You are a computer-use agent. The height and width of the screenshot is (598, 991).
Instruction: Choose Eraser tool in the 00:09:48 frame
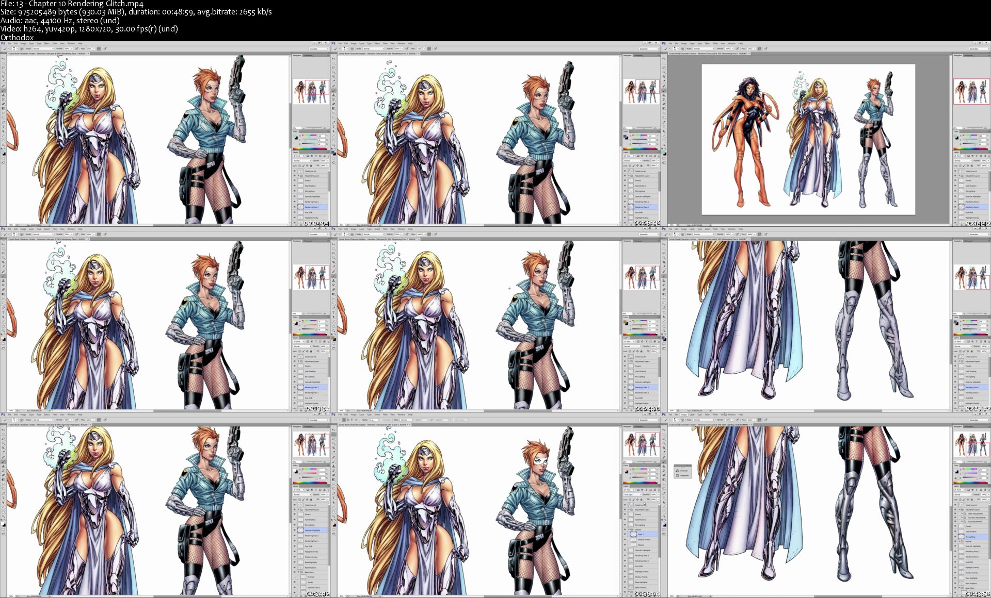coord(333,104)
